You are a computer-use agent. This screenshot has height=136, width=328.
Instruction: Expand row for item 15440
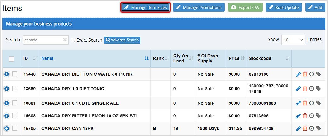(x=7, y=74)
